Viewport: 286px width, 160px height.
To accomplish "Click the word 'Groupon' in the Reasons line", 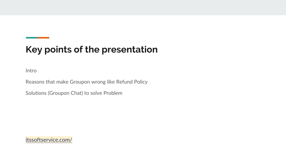I will point(80,82).
